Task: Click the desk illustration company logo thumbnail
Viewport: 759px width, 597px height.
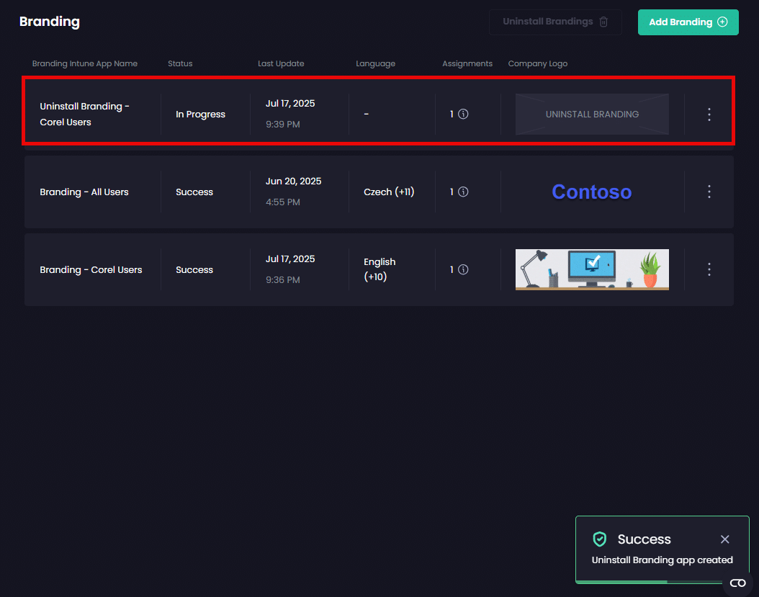Action: pos(591,269)
